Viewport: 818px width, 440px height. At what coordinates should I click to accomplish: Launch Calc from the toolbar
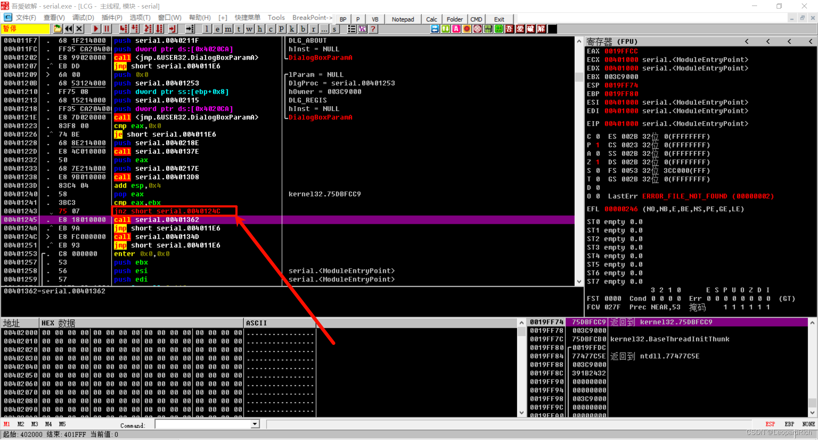pyautogui.click(x=432, y=19)
